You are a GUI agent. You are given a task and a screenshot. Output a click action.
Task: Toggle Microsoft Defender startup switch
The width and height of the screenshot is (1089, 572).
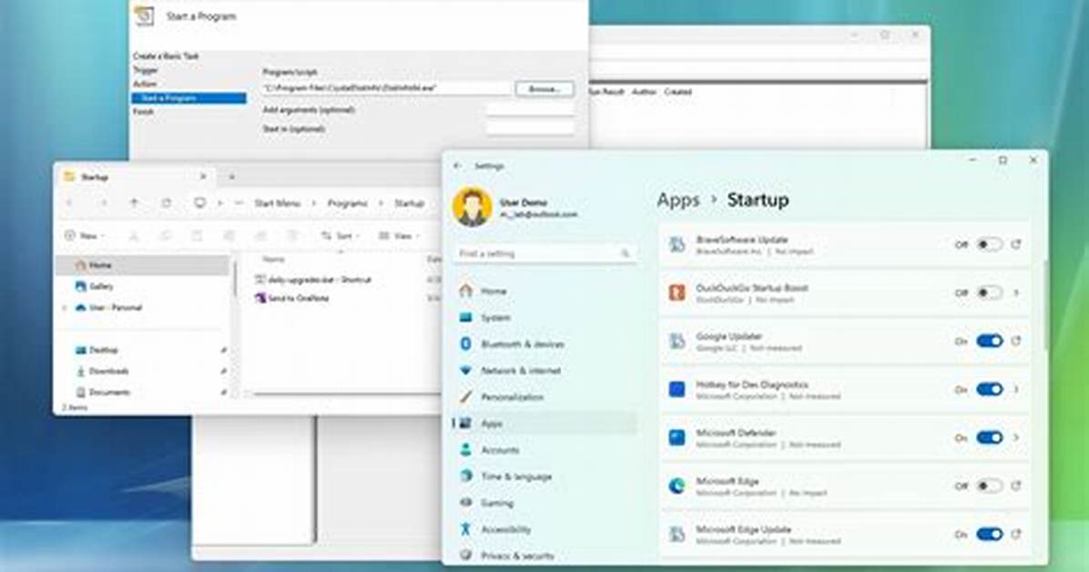[989, 437]
